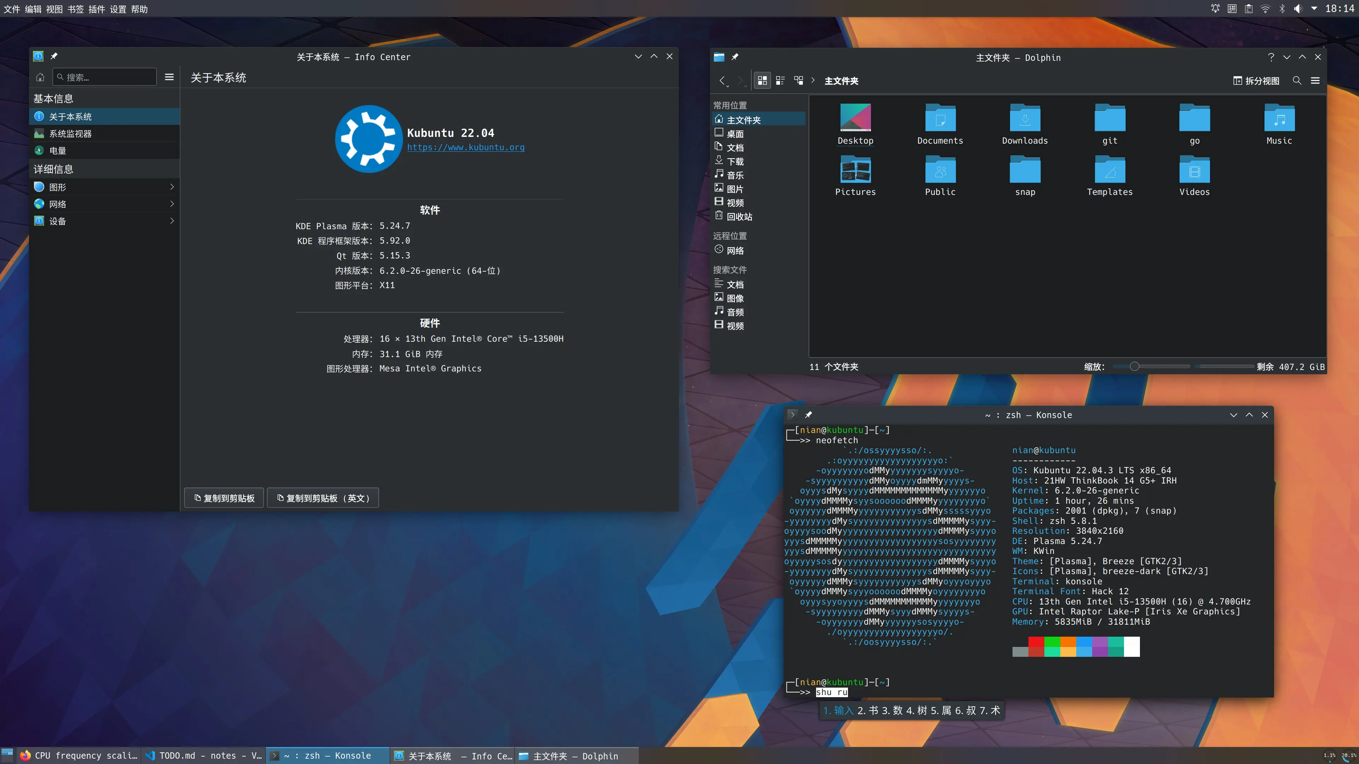Toggle pin on Konsole window titlebar
Image resolution: width=1359 pixels, height=764 pixels.
[x=808, y=415]
